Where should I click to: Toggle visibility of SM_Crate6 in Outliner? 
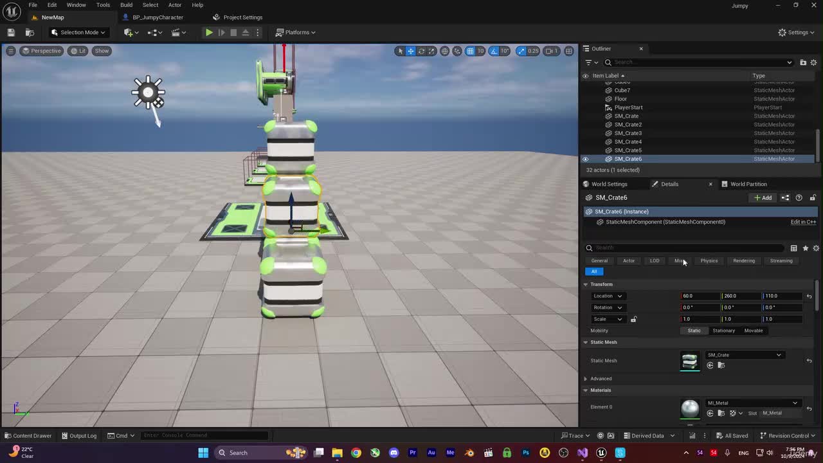tap(585, 159)
